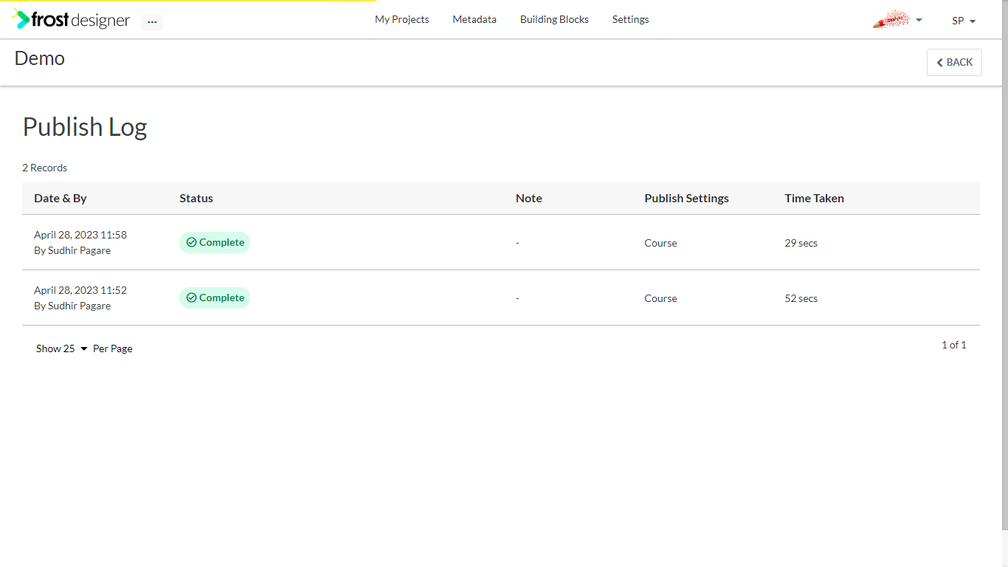
Task: Go to My Projects
Action: (402, 19)
